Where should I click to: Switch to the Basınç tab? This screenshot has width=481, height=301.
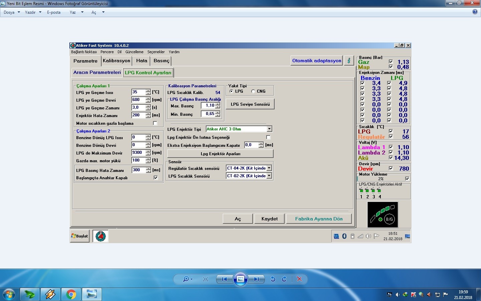(x=161, y=61)
